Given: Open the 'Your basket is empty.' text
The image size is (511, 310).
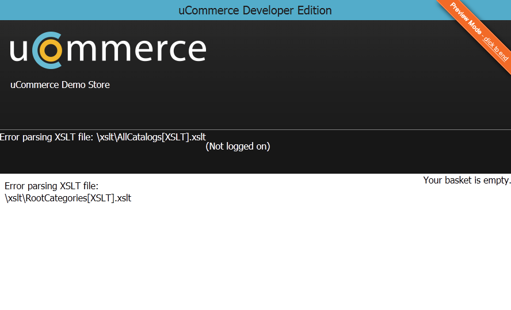Looking at the screenshot, I should tap(467, 180).
